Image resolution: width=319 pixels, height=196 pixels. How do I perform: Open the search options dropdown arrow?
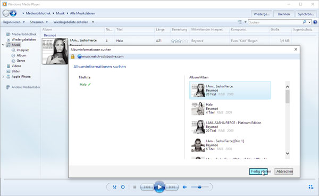(309, 22)
